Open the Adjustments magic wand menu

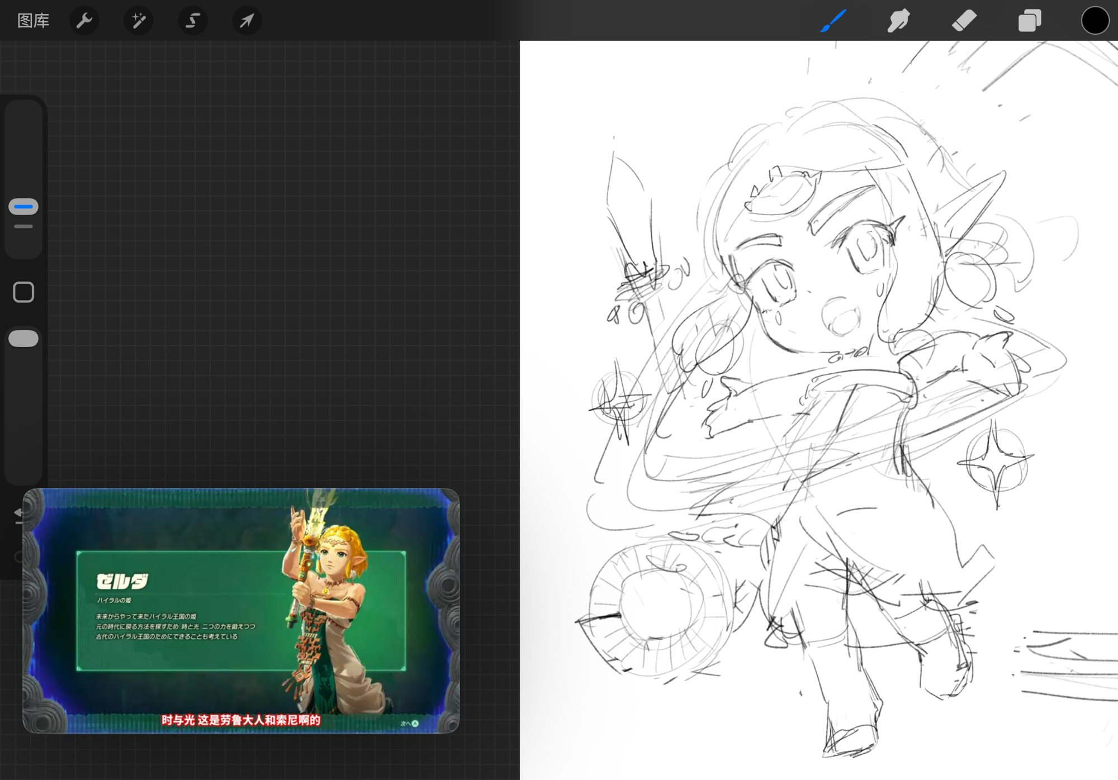click(138, 21)
